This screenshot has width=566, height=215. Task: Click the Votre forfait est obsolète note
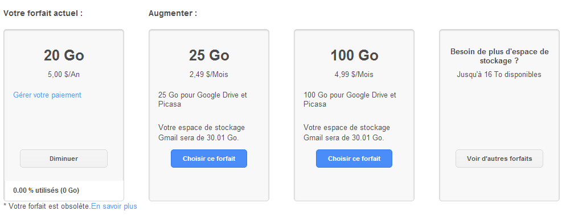(47, 206)
